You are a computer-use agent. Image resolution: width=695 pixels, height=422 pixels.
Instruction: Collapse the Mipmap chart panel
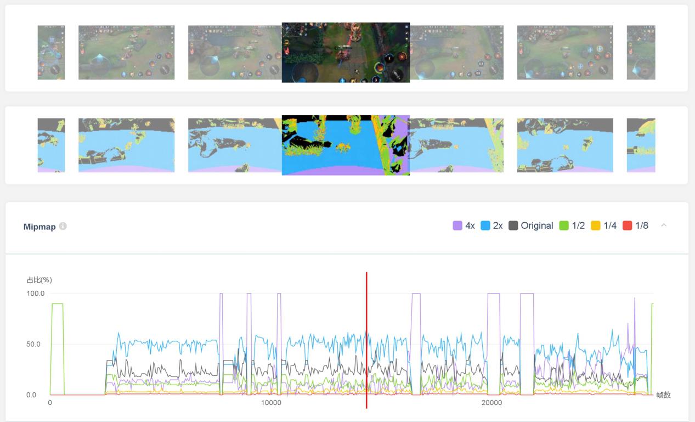[x=664, y=226]
